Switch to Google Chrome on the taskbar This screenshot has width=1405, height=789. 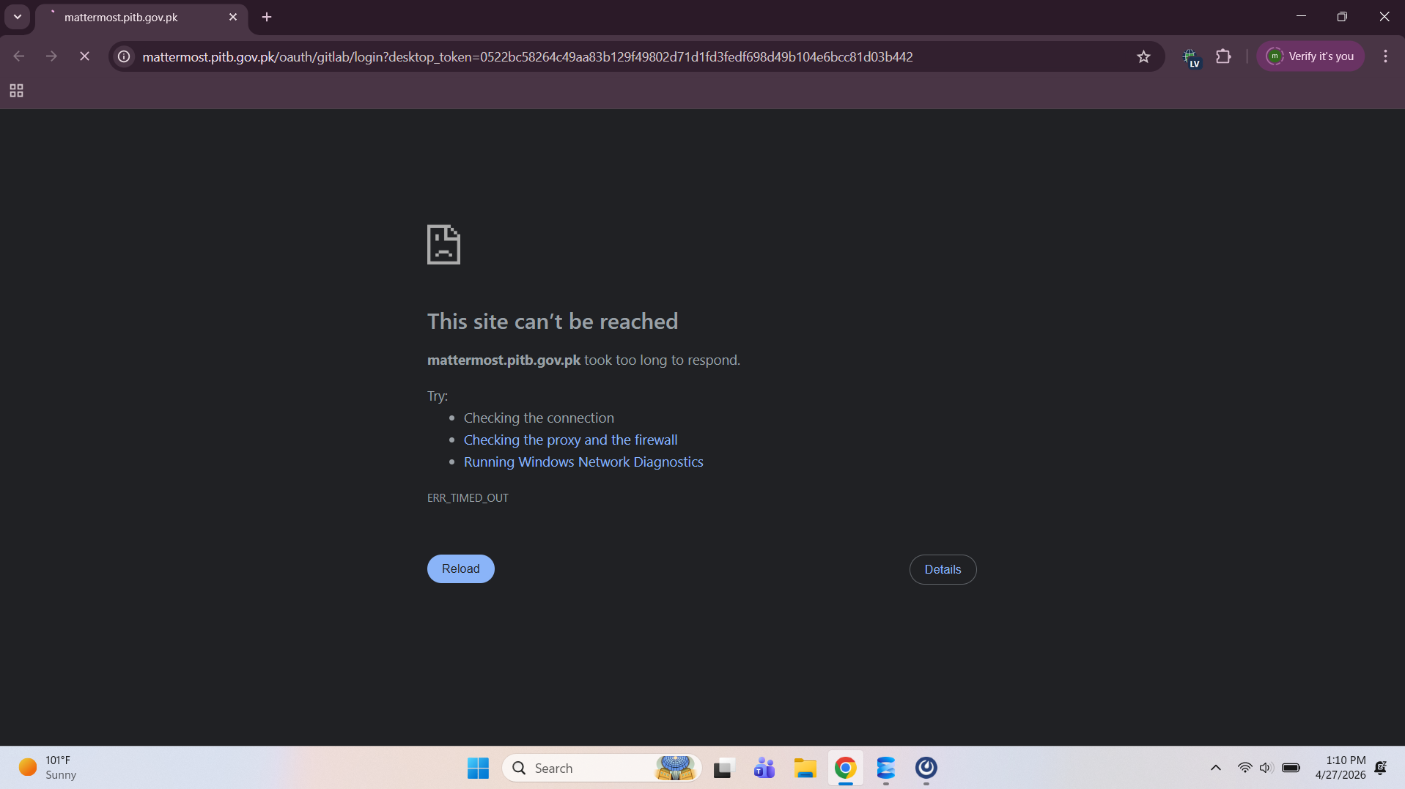click(x=845, y=768)
